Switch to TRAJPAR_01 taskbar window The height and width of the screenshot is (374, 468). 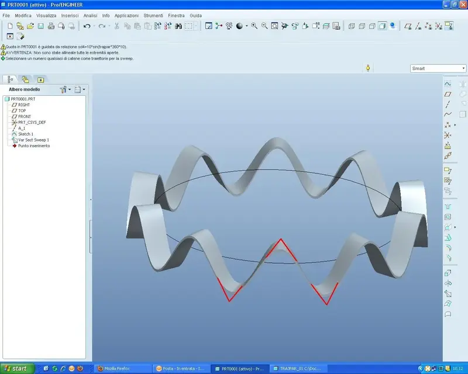(x=299, y=369)
